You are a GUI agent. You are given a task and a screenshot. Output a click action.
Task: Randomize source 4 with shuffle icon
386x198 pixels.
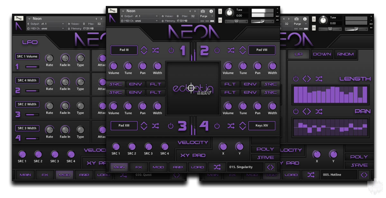(x=231, y=126)
